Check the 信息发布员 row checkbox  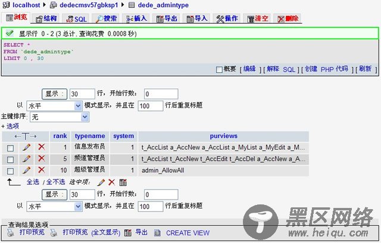[x=10, y=148]
